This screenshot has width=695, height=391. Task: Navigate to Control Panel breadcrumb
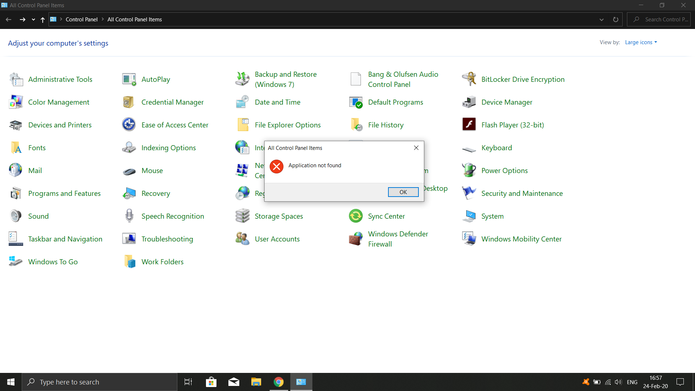(x=82, y=19)
